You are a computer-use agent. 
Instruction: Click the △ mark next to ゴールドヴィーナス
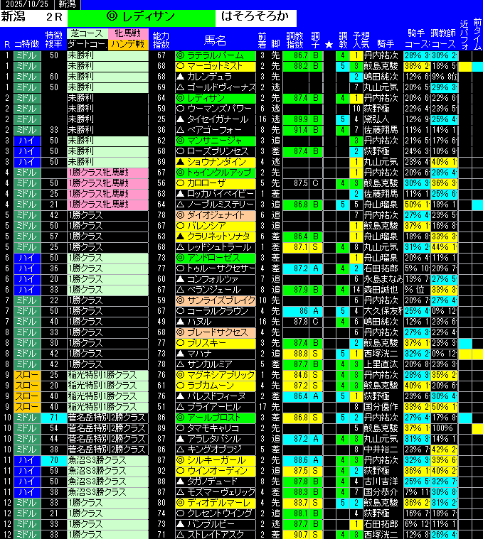point(181,87)
